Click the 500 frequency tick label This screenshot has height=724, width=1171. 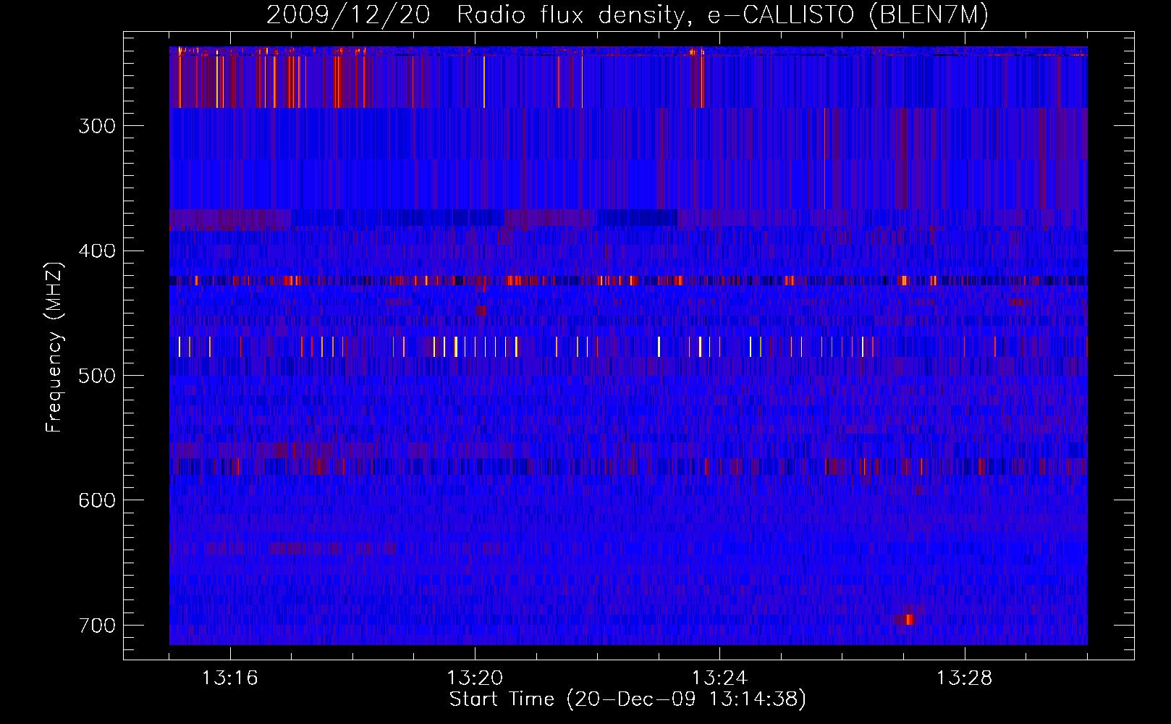point(97,376)
